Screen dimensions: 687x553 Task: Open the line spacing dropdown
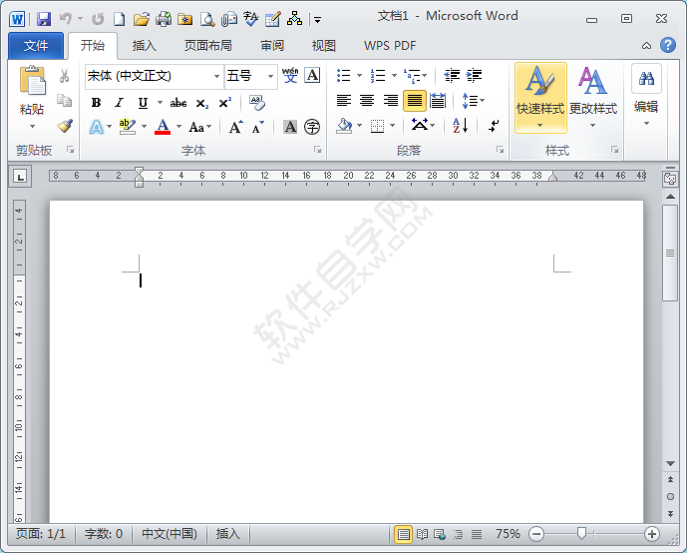[x=474, y=101]
